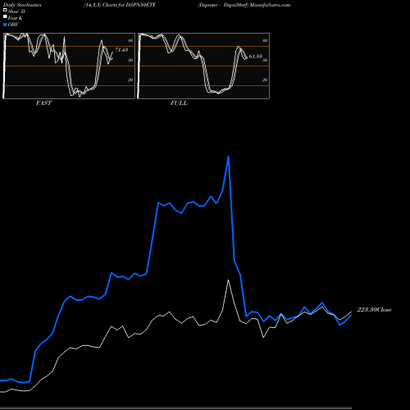Click the blue OBV line peak

click(228, 157)
